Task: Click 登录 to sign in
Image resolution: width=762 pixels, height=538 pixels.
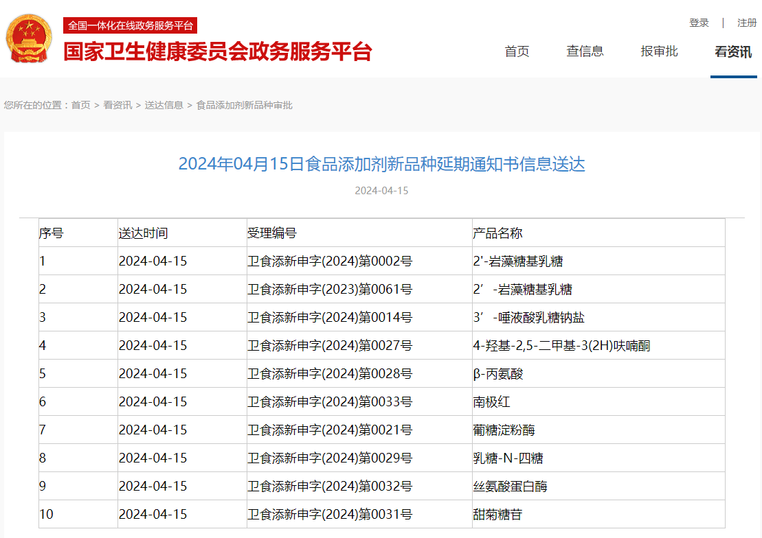Action: [x=699, y=22]
